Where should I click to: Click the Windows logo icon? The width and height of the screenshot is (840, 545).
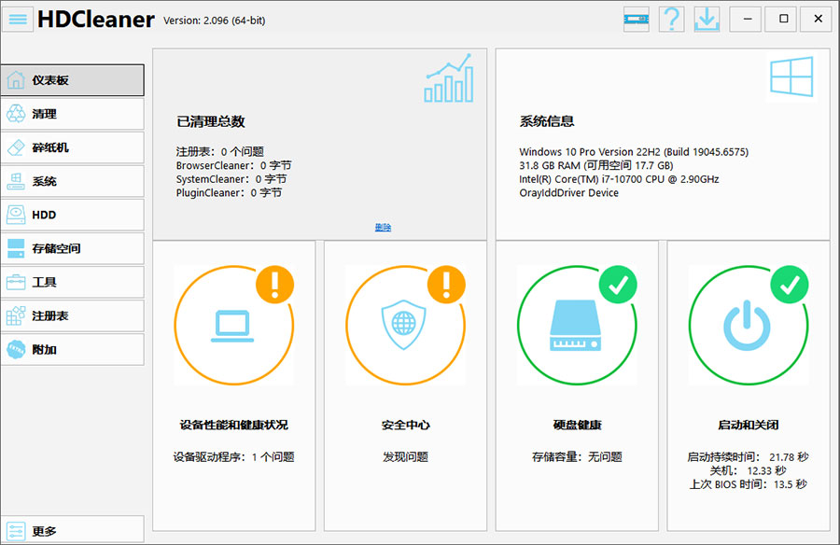pos(791,77)
